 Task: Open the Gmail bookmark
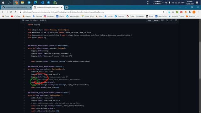pos(5,16)
